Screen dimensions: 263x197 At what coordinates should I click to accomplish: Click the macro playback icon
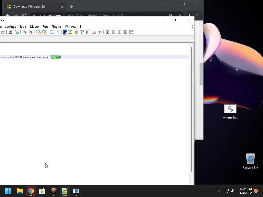tap(119, 32)
